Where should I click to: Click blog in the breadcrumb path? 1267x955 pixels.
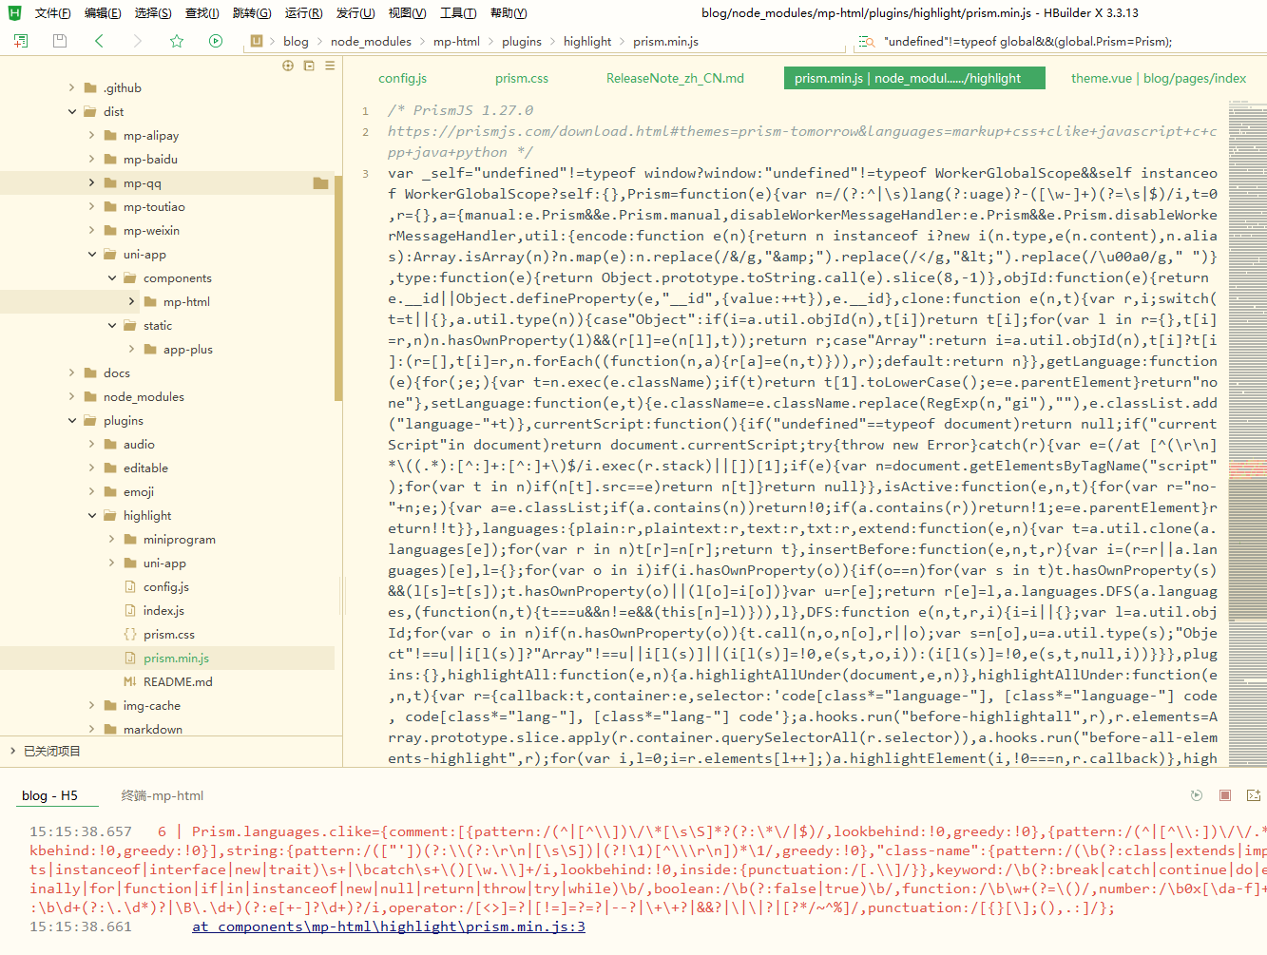(296, 41)
